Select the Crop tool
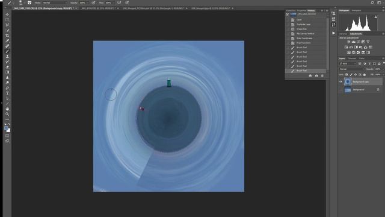Viewport: 385px width, 217px height. click(x=7, y=36)
